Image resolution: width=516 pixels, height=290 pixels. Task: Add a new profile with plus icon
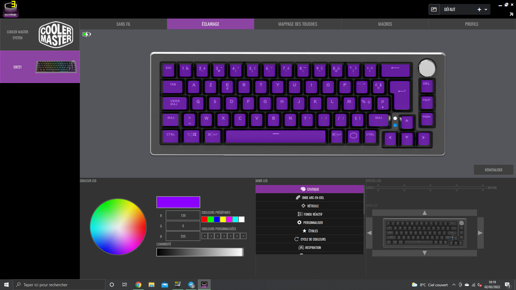(x=479, y=9)
